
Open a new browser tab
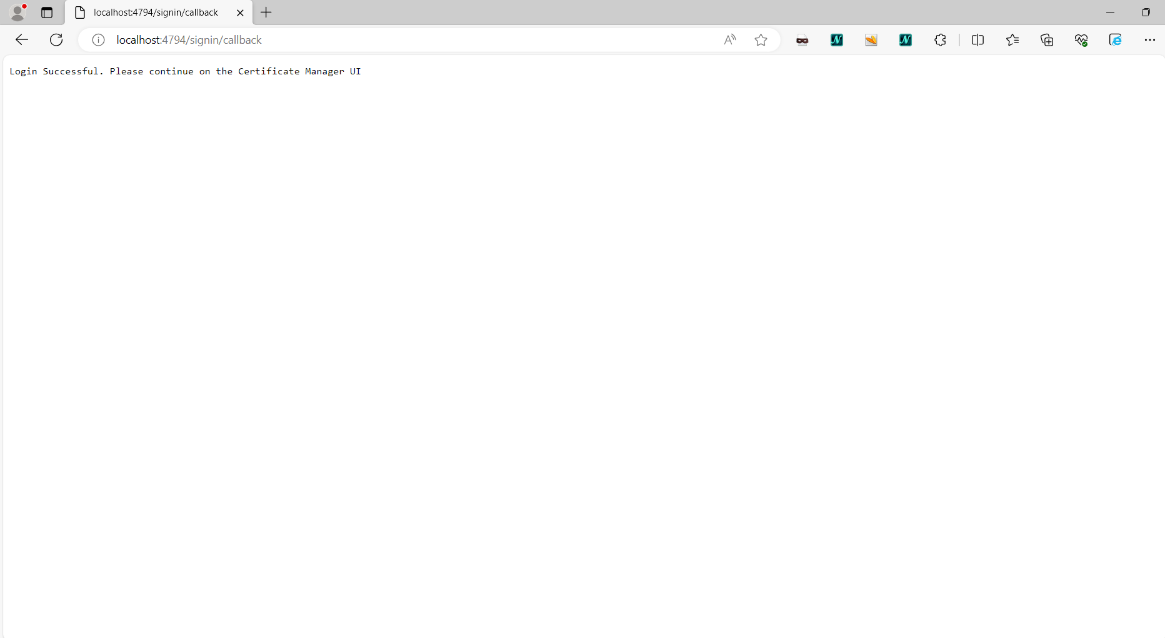click(x=266, y=12)
